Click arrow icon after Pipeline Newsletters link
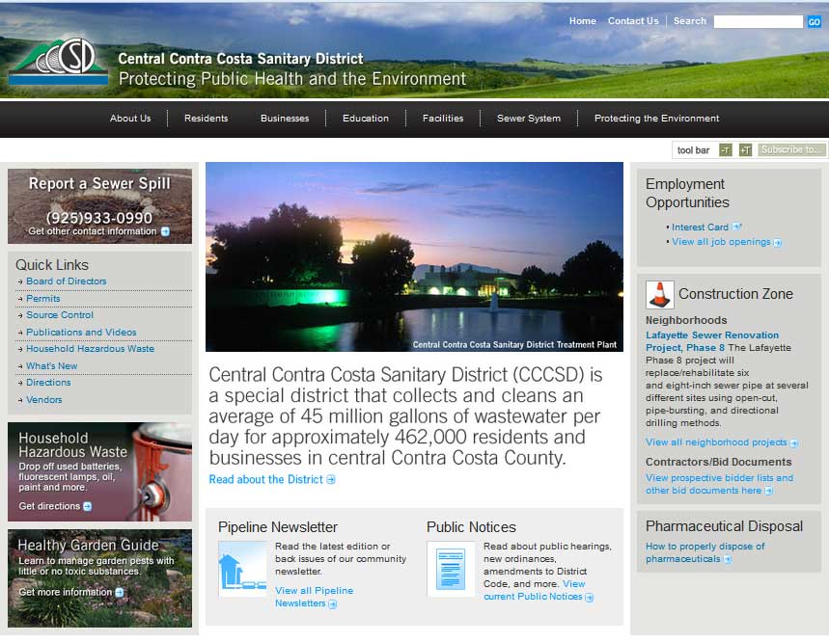The width and height of the screenshot is (829, 642). [x=333, y=604]
